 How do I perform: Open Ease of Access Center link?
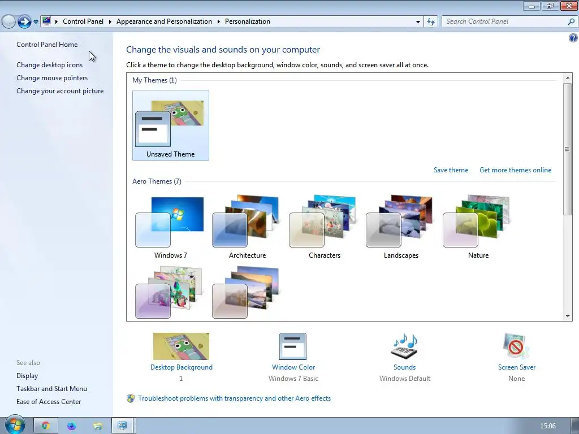point(49,402)
